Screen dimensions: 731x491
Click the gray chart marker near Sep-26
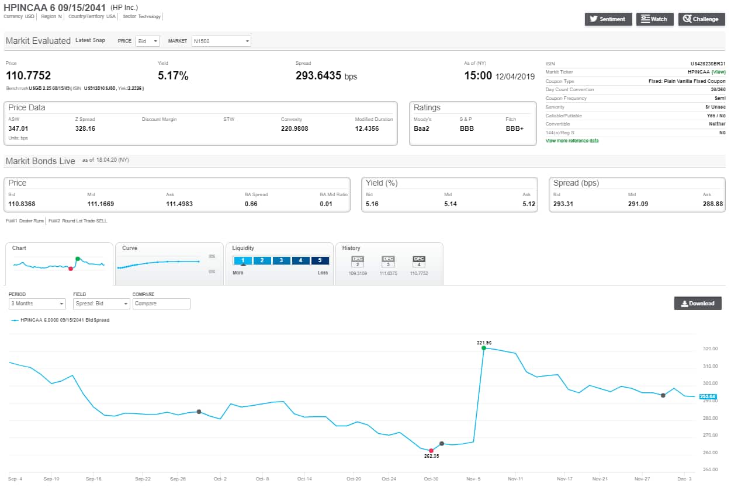[199, 412]
